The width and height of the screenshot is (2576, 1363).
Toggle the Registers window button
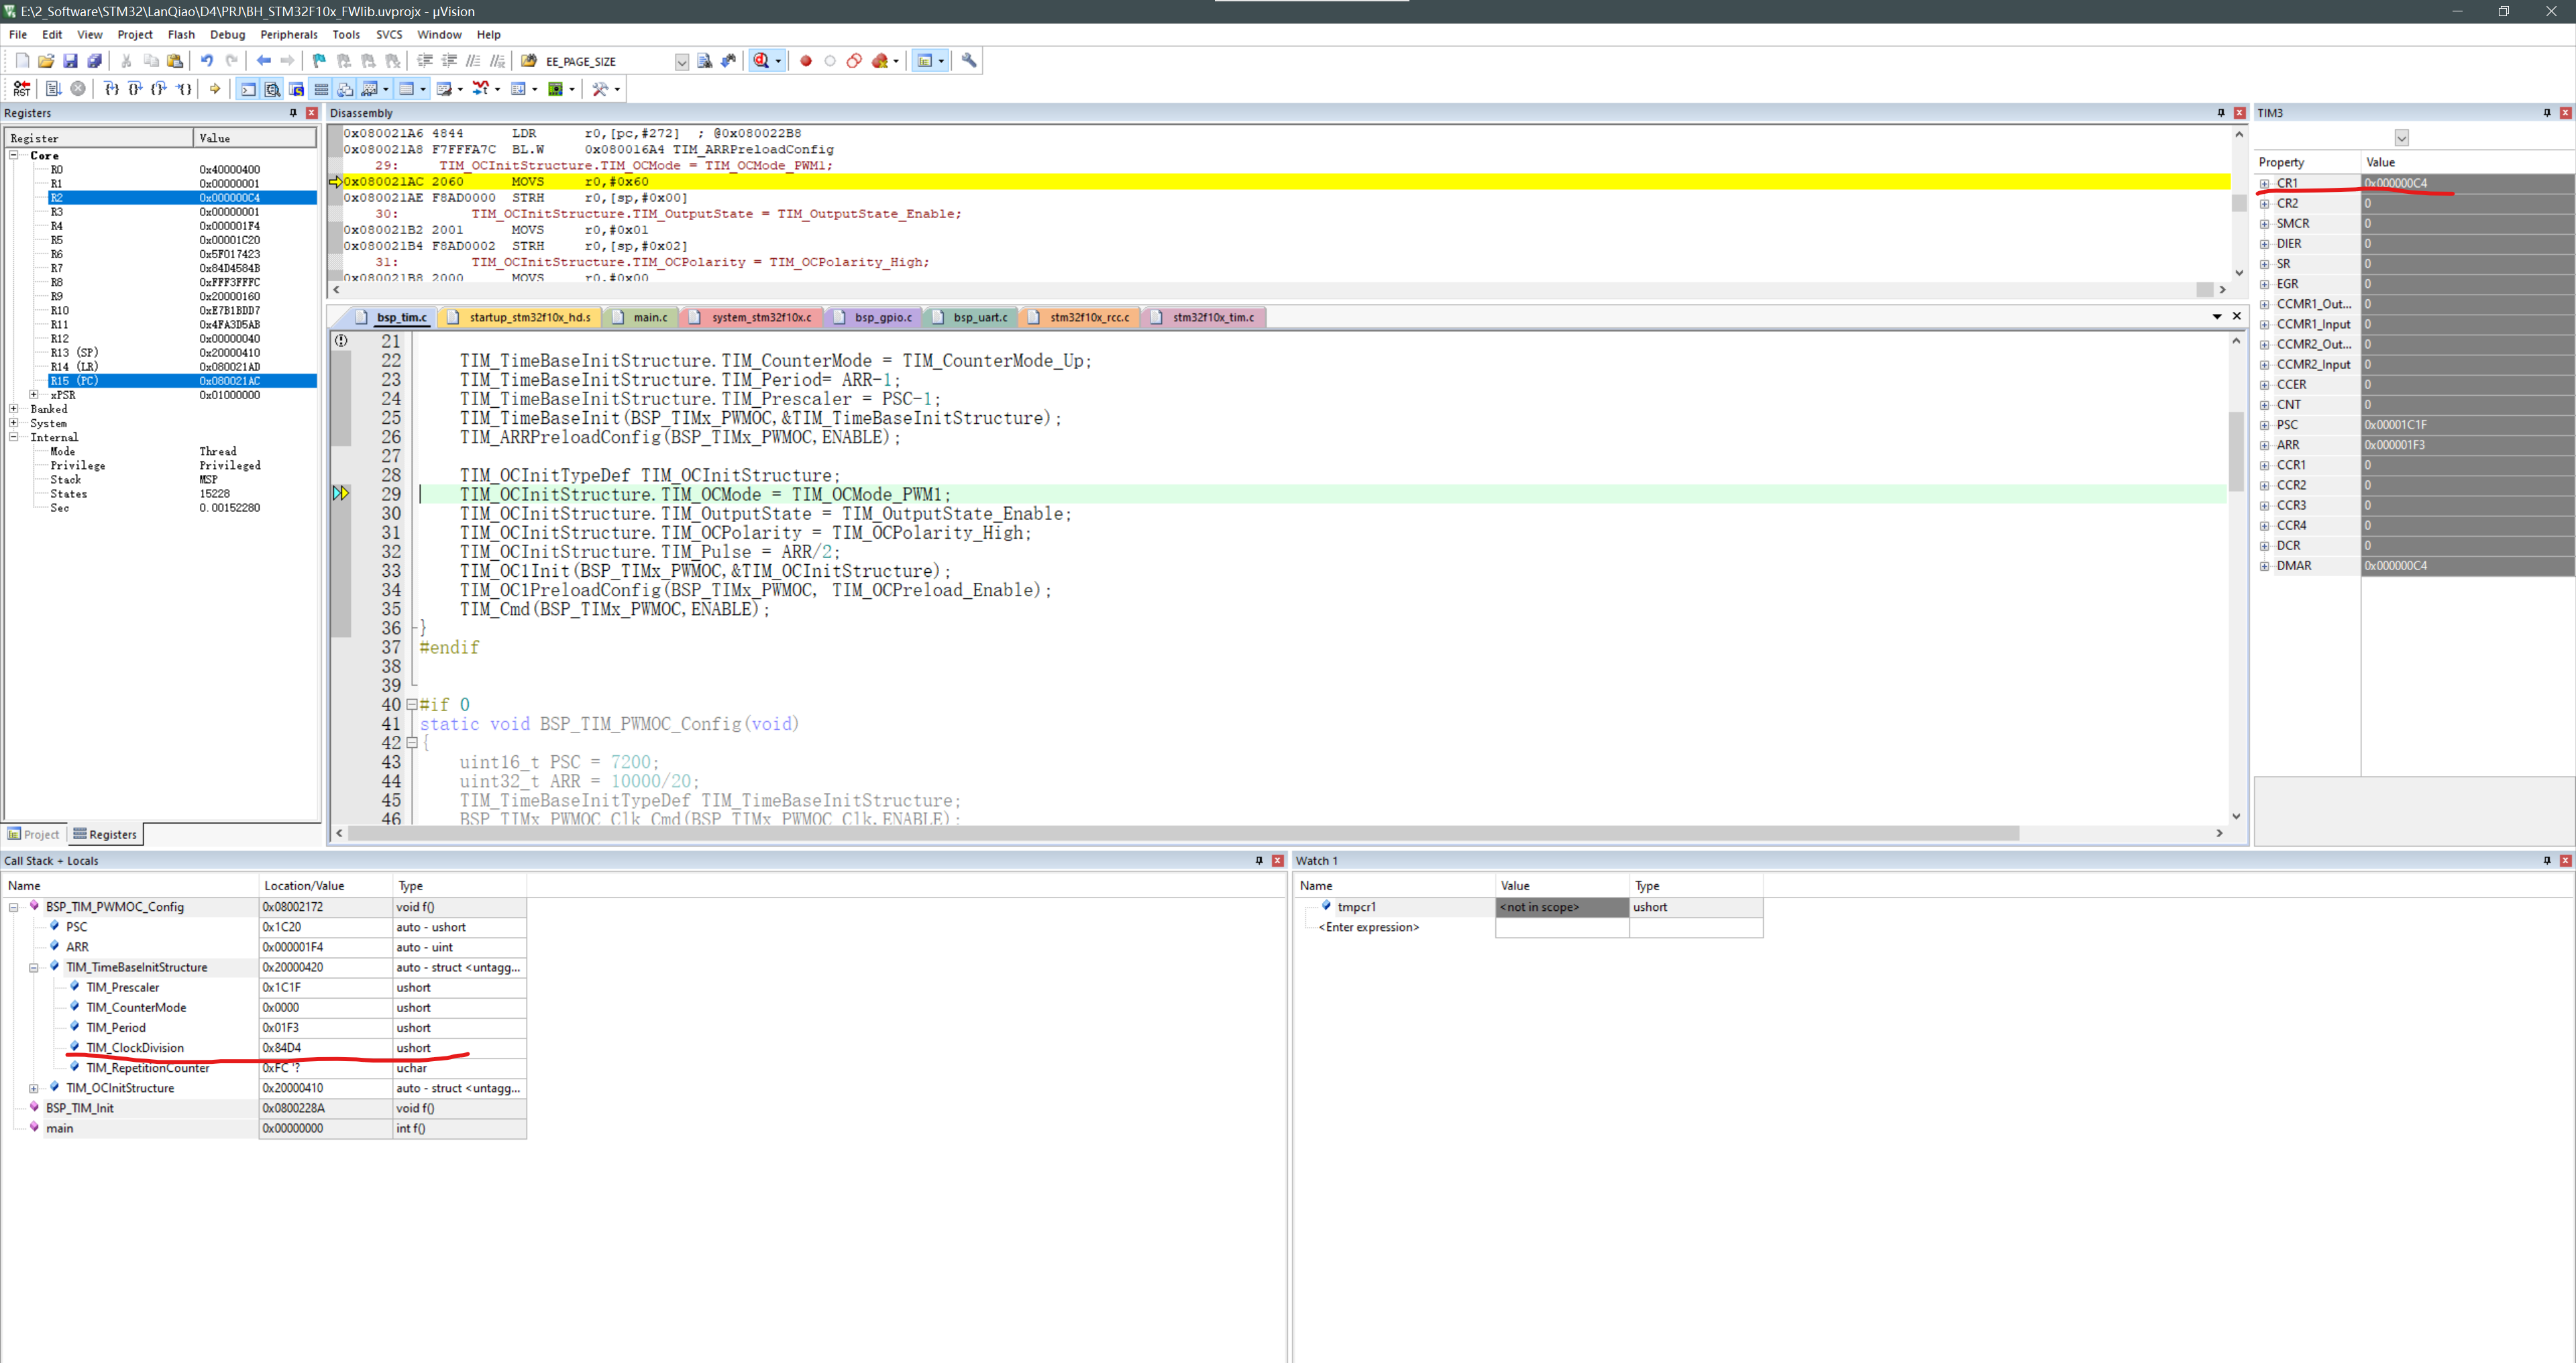[x=321, y=89]
